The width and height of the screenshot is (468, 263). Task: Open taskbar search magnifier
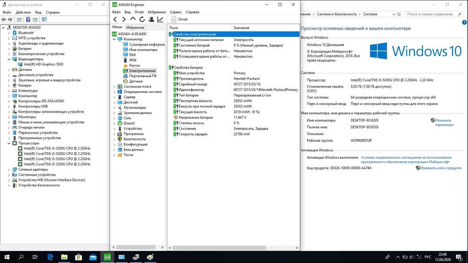pos(21,257)
